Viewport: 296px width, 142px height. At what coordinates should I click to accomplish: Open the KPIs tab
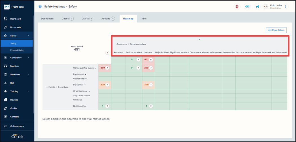click(144, 19)
